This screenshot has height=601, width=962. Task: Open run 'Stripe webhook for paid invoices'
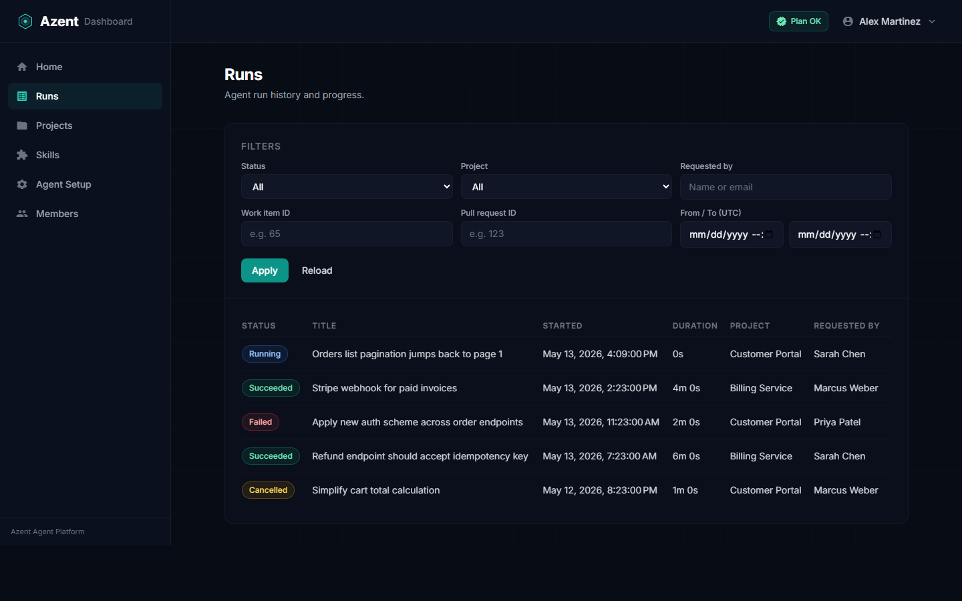tap(384, 388)
